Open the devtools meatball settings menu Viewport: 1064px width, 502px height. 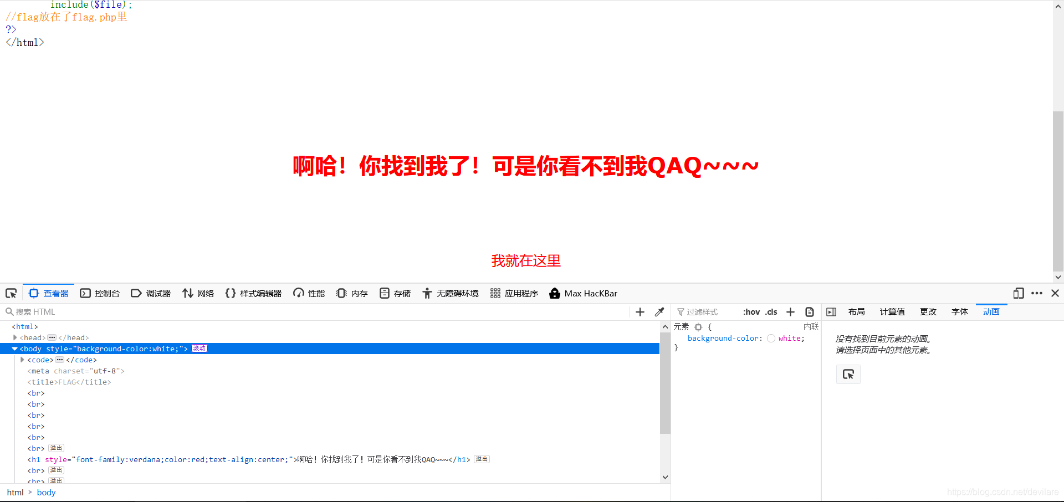(1037, 293)
